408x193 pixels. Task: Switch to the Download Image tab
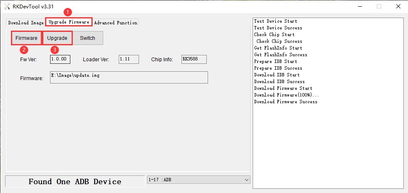click(x=26, y=23)
